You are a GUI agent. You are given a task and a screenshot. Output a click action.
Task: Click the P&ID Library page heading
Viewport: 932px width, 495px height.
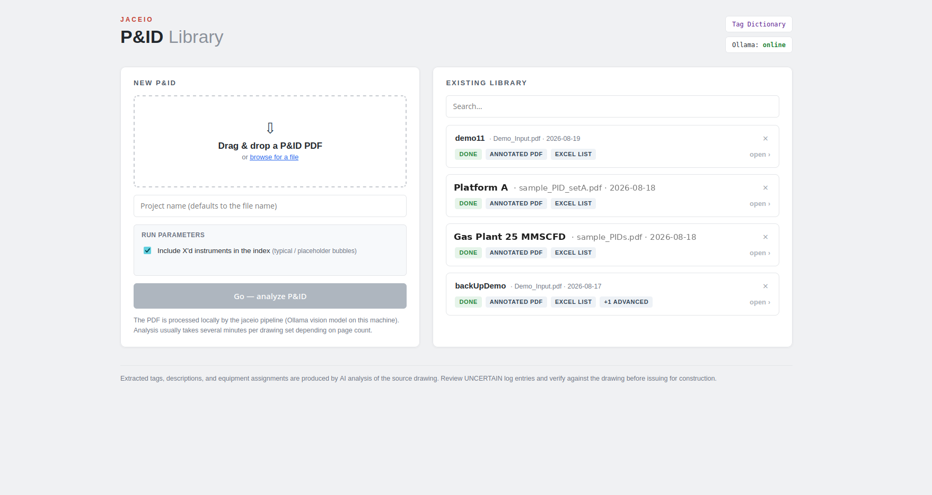point(172,37)
